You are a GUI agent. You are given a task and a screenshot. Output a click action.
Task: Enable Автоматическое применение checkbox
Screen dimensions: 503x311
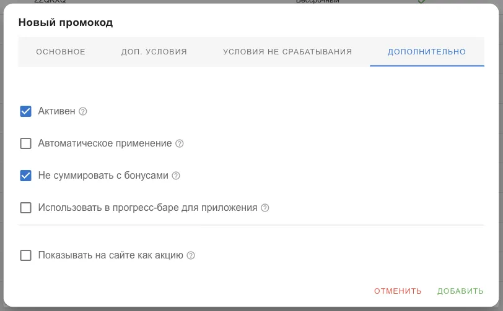[x=25, y=143]
